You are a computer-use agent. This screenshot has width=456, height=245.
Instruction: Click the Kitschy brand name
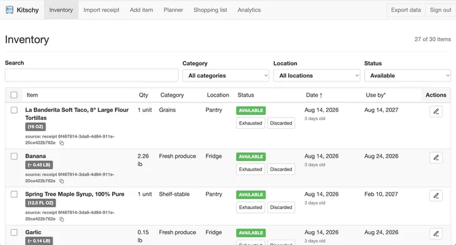(x=28, y=10)
